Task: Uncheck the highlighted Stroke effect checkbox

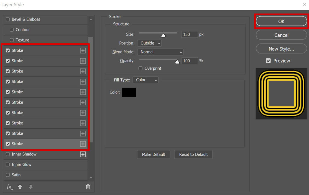Action: 8,144
